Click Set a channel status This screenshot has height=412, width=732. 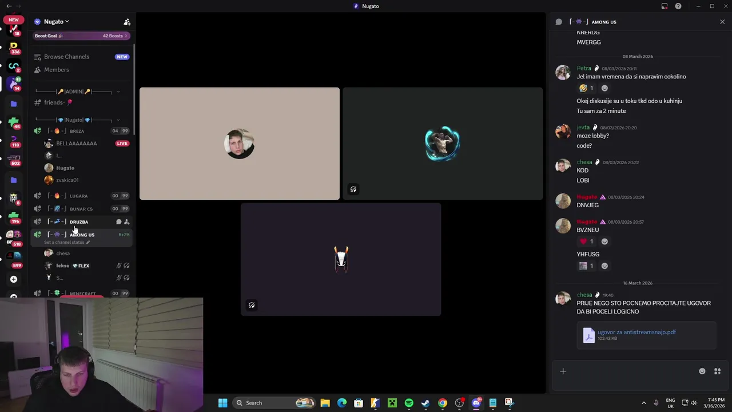click(67, 243)
